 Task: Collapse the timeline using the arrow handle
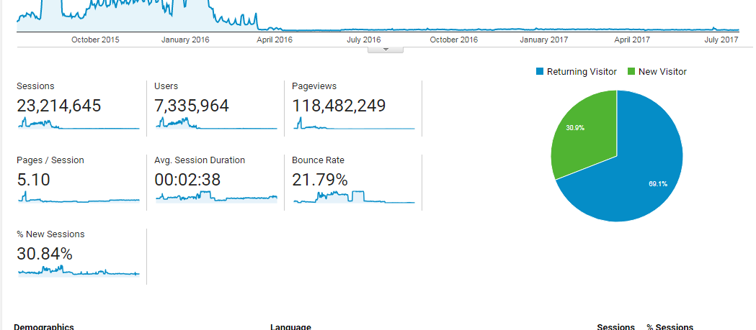385,50
